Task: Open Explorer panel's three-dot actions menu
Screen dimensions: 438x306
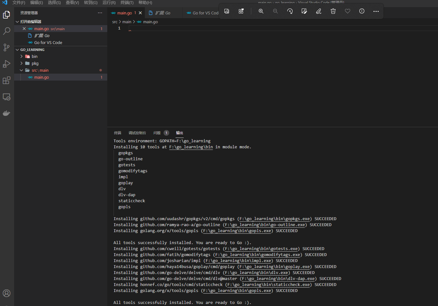Action: pos(100,13)
